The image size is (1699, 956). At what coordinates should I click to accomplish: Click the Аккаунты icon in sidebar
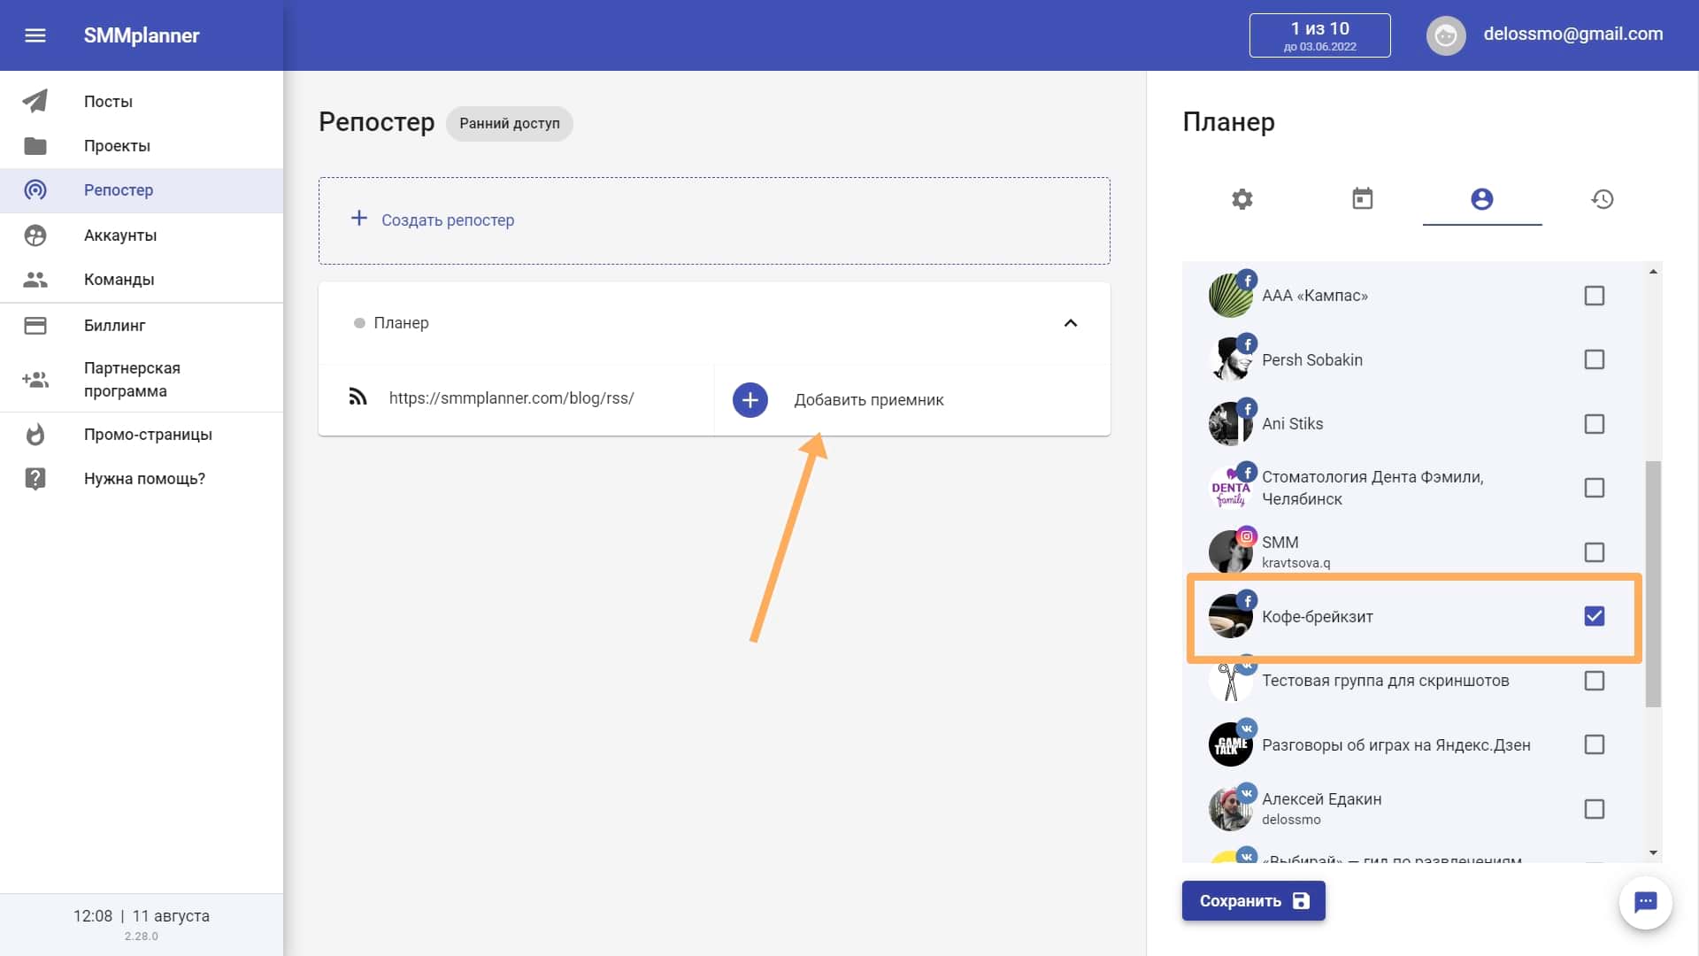tap(35, 235)
